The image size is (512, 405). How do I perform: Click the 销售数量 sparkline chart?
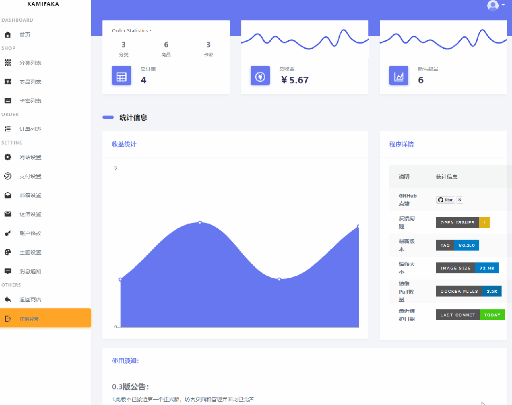click(x=443, y=39)
